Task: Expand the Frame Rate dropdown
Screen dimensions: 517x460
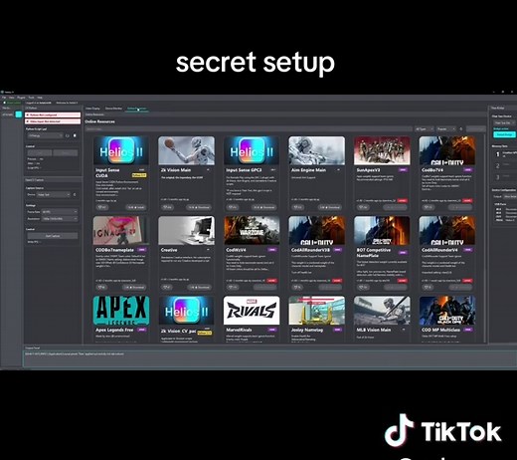Action: coord(60,212)
